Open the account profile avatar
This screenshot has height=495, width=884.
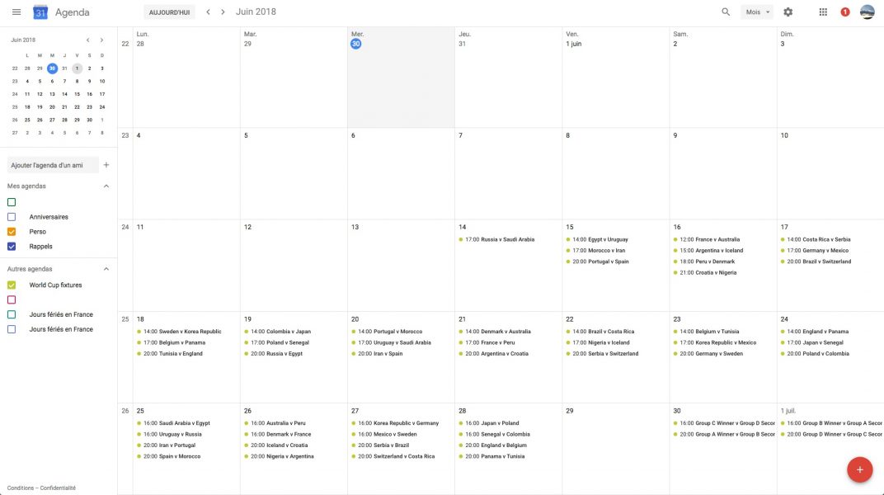pos(867,12)
